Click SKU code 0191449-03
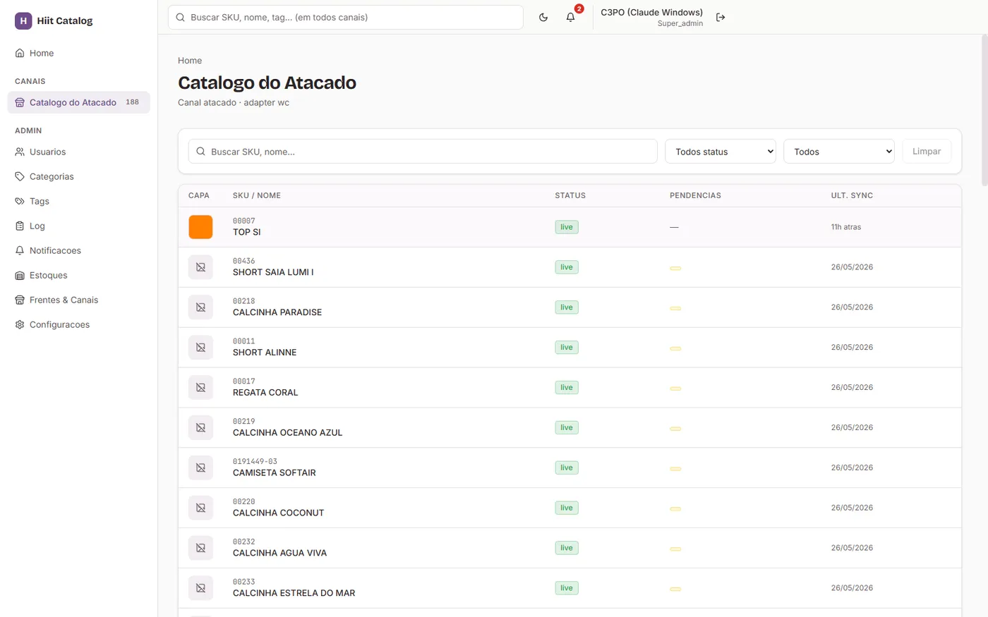This screenshot has width=988, height=617. [x=255, y=462]
